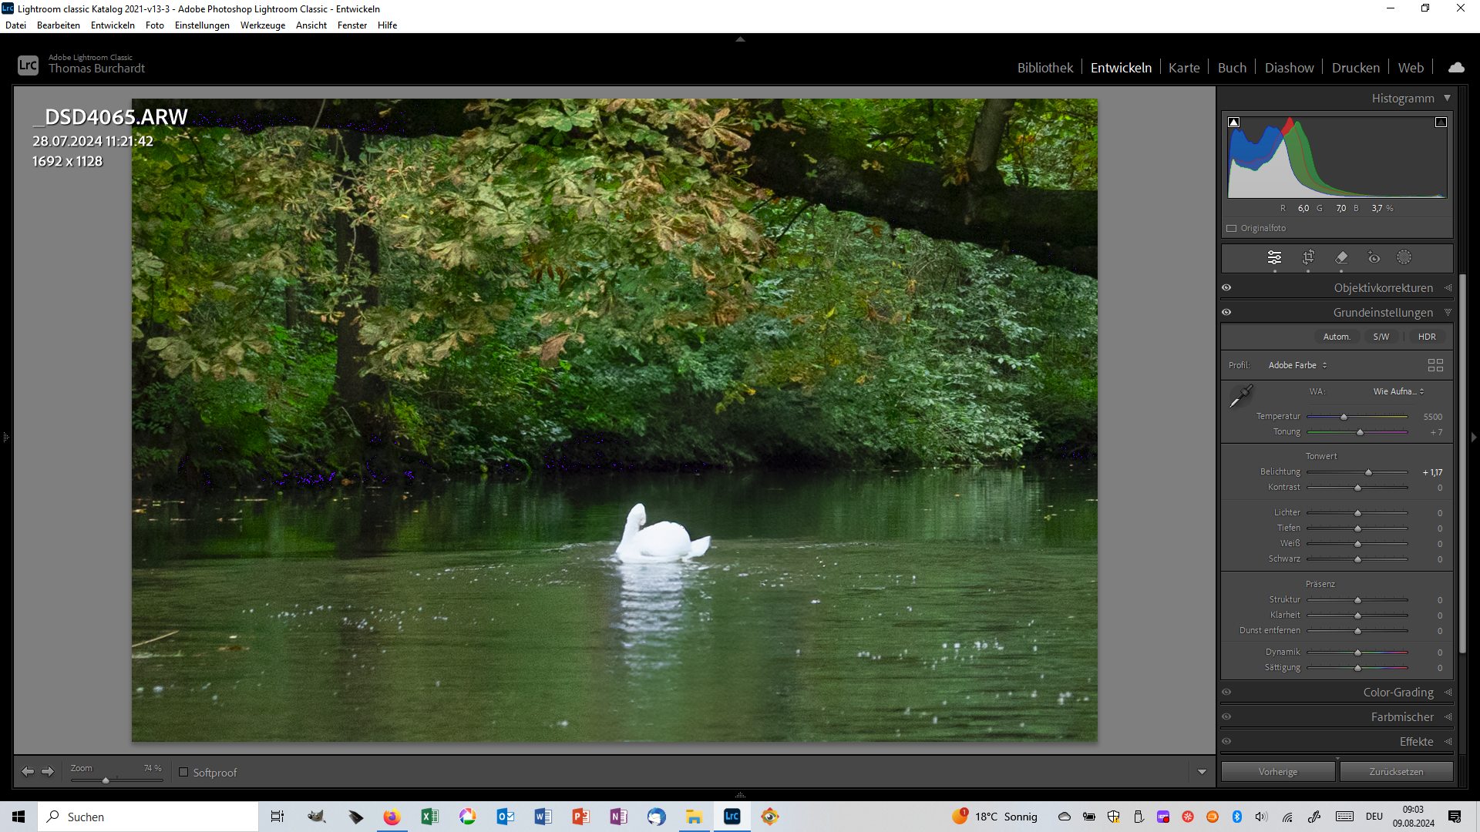Toggle shadow clipping indicator in histogram

click(x=1234, y=122)
